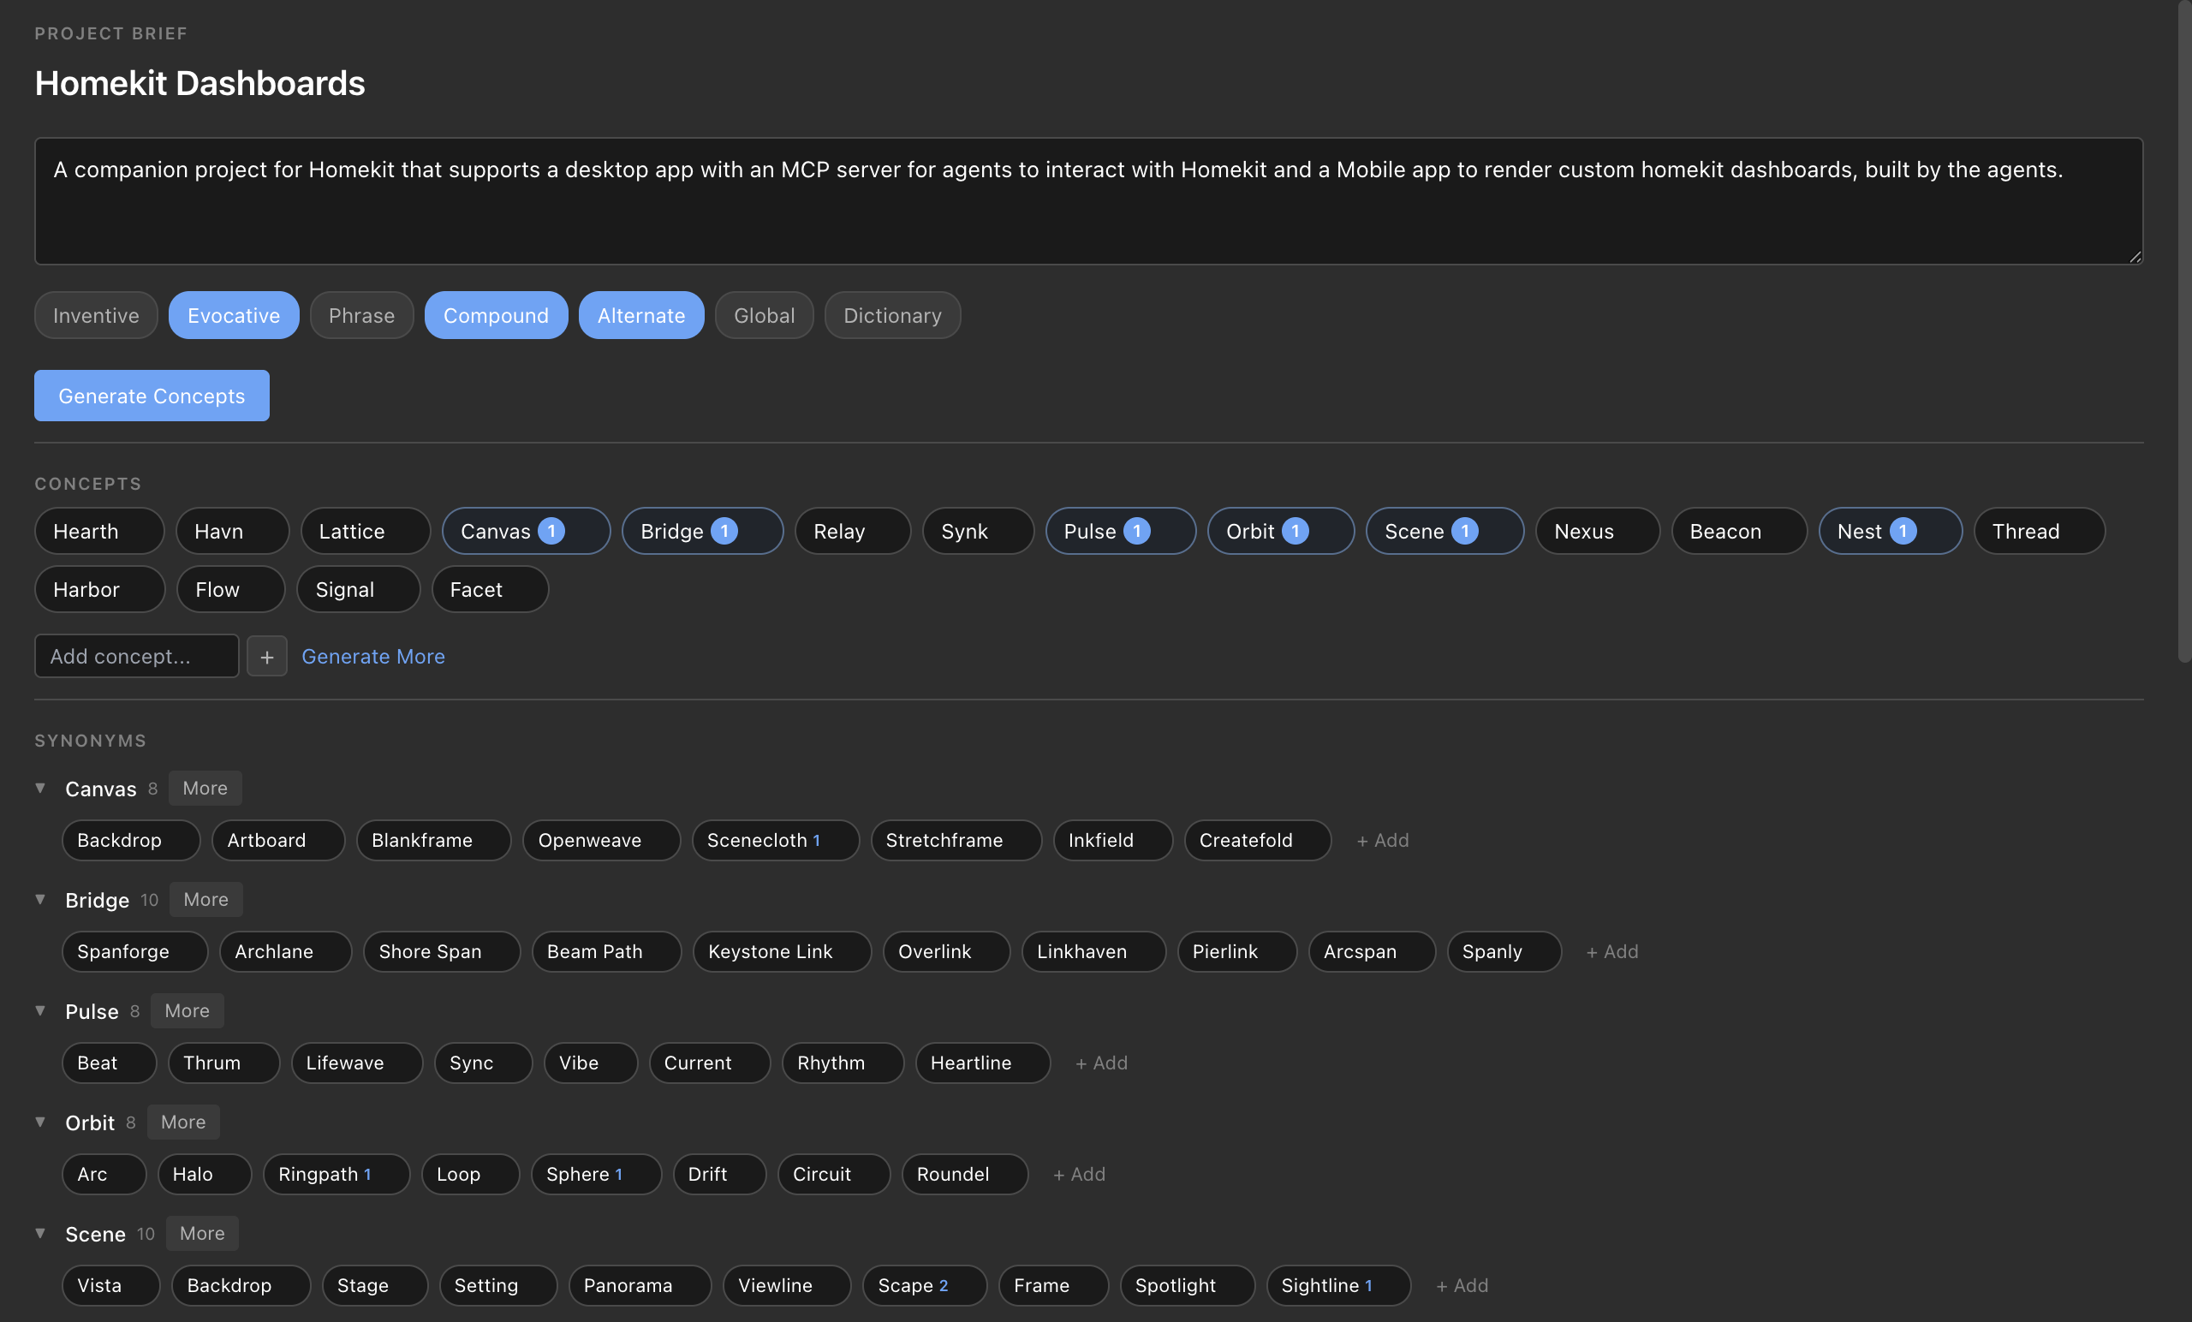Click More next to Pulse

click(x=187, y=1010)
